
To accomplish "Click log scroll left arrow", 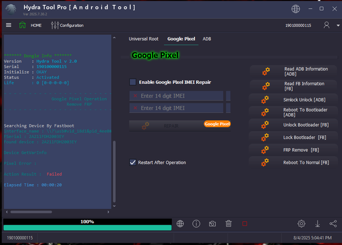I will [x=7, y=212].
